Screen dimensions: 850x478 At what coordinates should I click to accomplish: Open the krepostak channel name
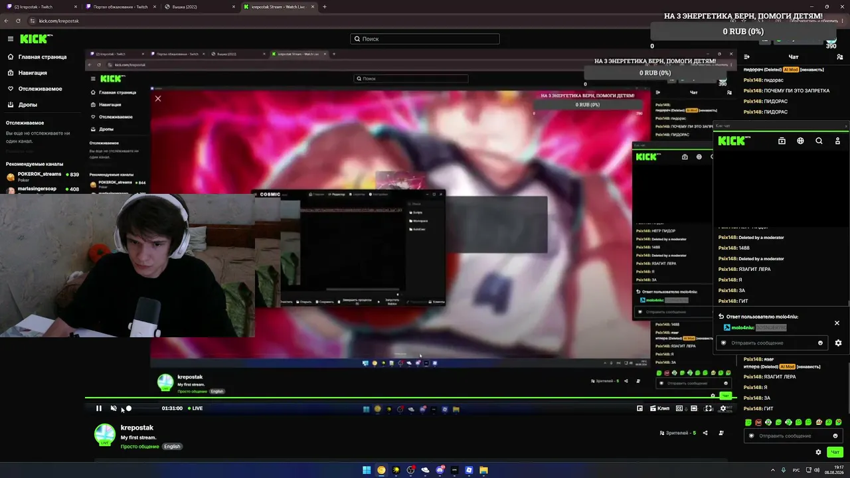[x=137, y=428]
